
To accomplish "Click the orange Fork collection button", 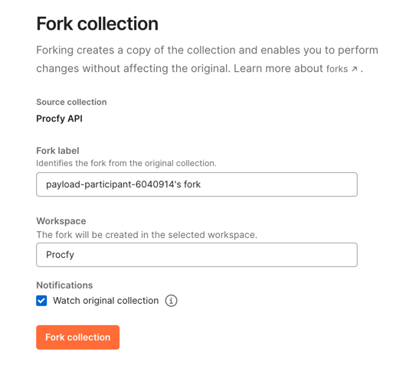I will (x=77, y=337).
